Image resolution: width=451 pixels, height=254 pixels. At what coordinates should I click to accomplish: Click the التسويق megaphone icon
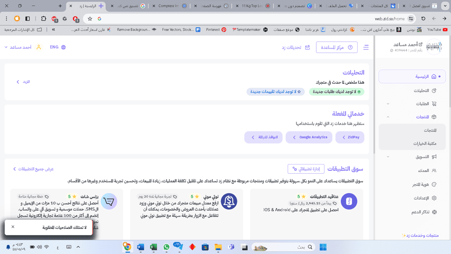point(434,157)
